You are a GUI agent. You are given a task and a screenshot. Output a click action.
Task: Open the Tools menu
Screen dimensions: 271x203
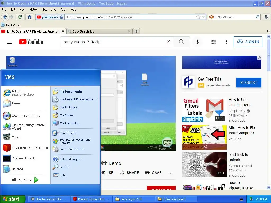(x=64, y=10)
